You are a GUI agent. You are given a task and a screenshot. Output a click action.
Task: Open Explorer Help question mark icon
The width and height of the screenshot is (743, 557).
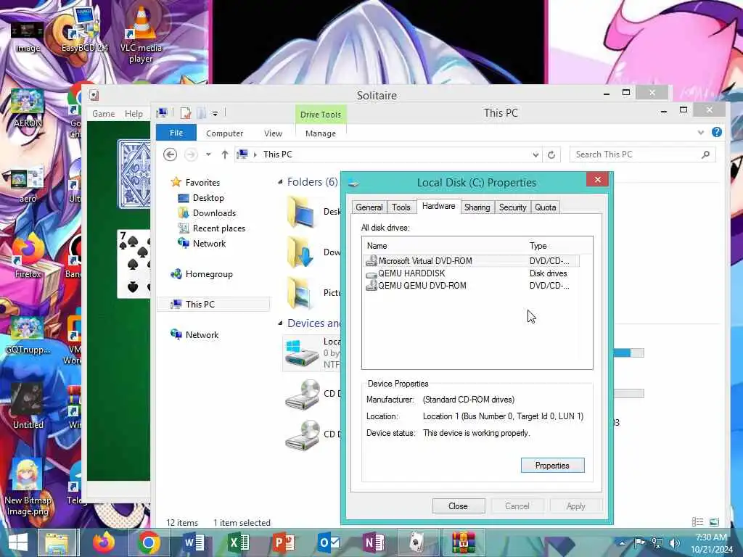(716, 132)
